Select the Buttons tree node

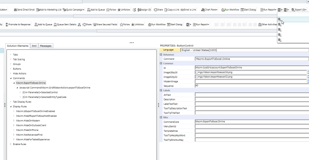tap(17, 69)
